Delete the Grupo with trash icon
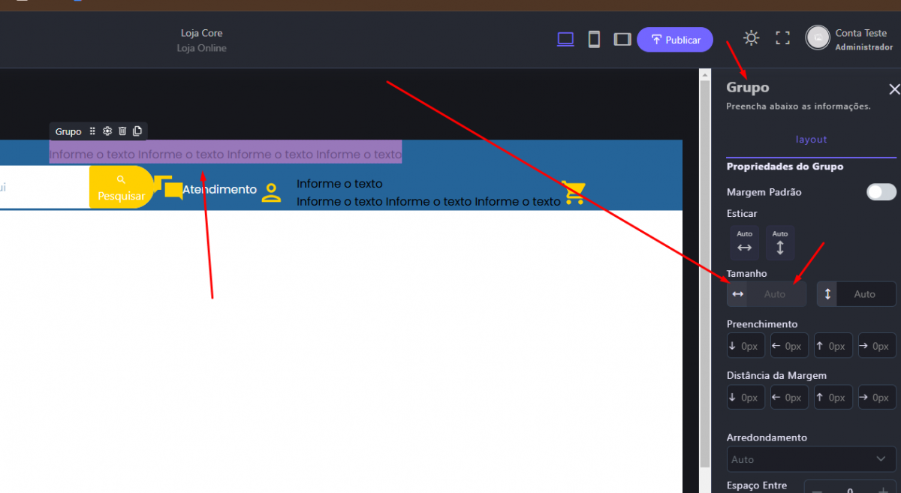The image size is (901, 493). (x=122, y=131)
